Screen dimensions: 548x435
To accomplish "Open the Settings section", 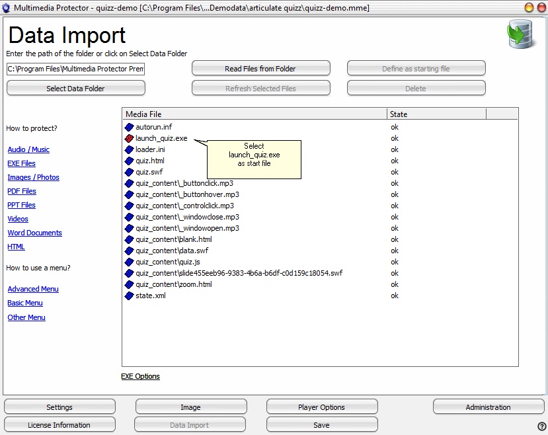I will (x=59, y=407).
